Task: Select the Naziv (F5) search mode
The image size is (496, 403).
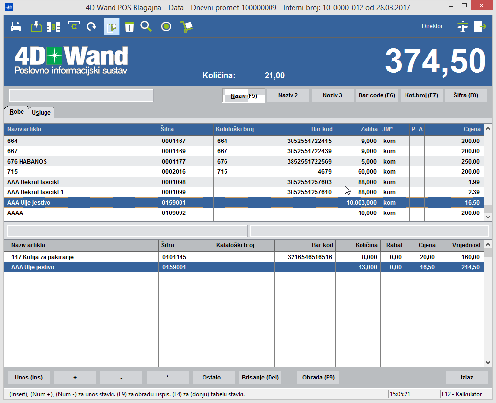Action: tap(244, 95)
